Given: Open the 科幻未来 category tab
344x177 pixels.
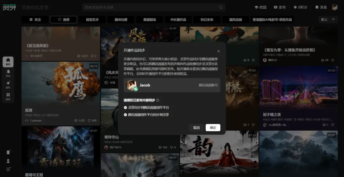Looking at the screenshot, I should click(x=207, y=19).
